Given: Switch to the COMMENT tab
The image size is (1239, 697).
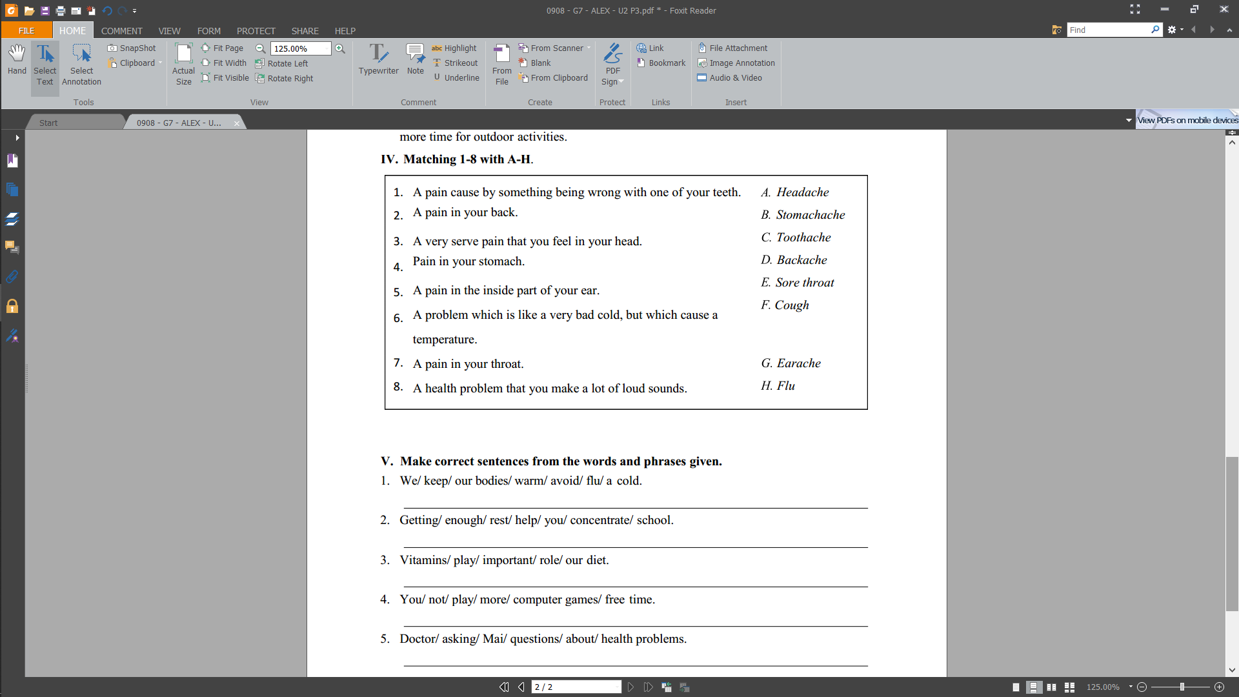Looking at the screenshot, I should tap(121, 30).
